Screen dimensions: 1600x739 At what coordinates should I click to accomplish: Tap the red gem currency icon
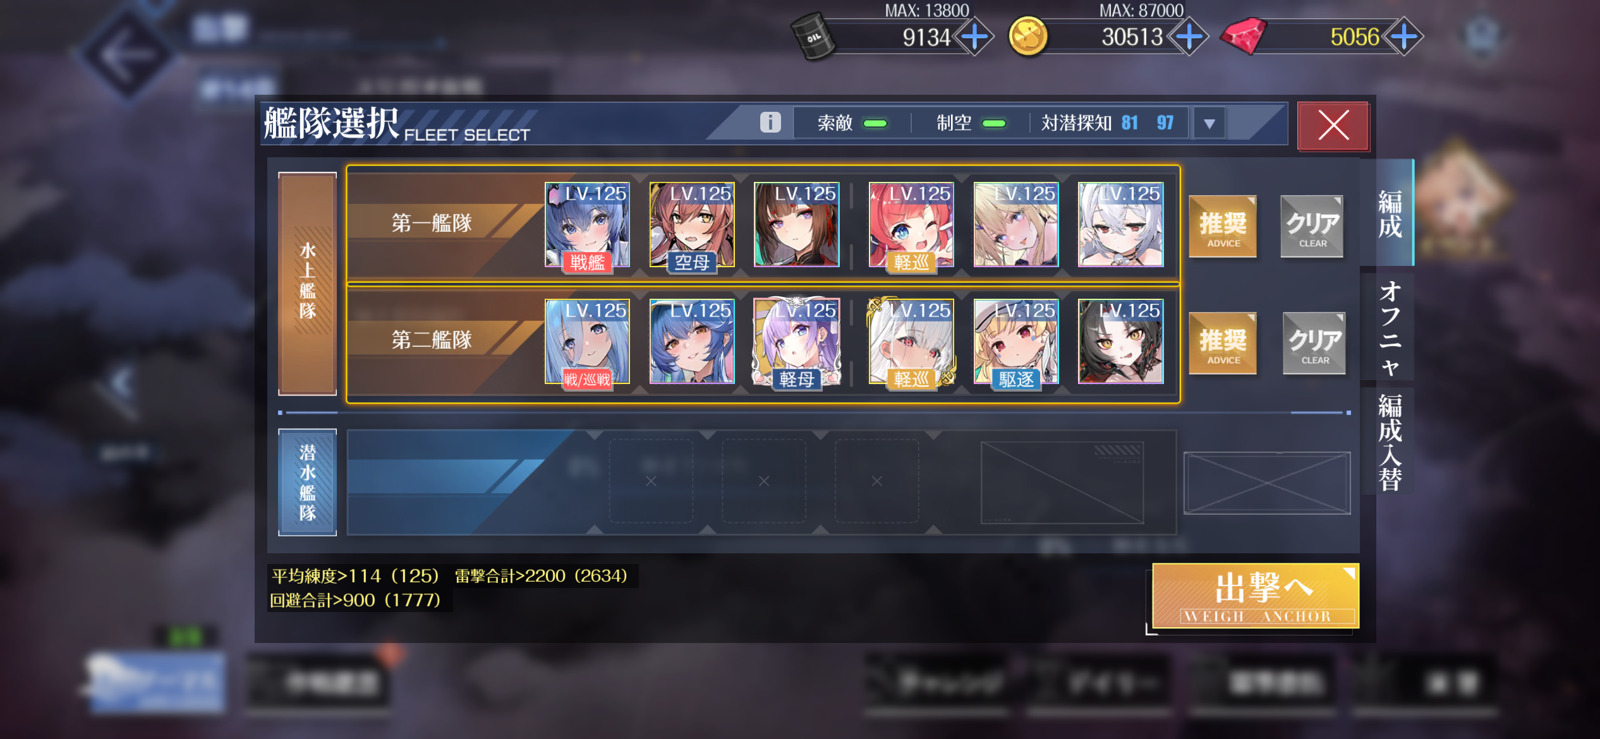(x=1243, y=37)
